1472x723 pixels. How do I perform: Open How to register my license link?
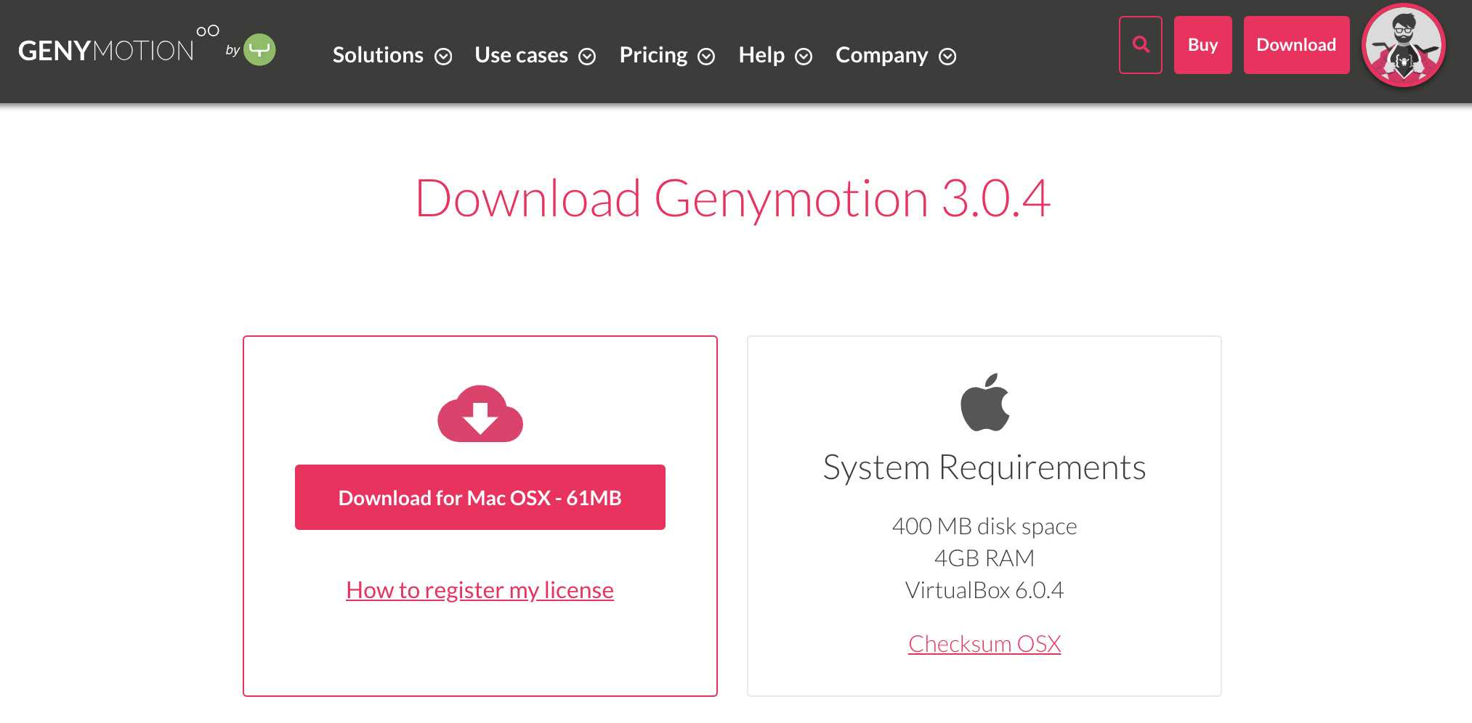(480, 590)
